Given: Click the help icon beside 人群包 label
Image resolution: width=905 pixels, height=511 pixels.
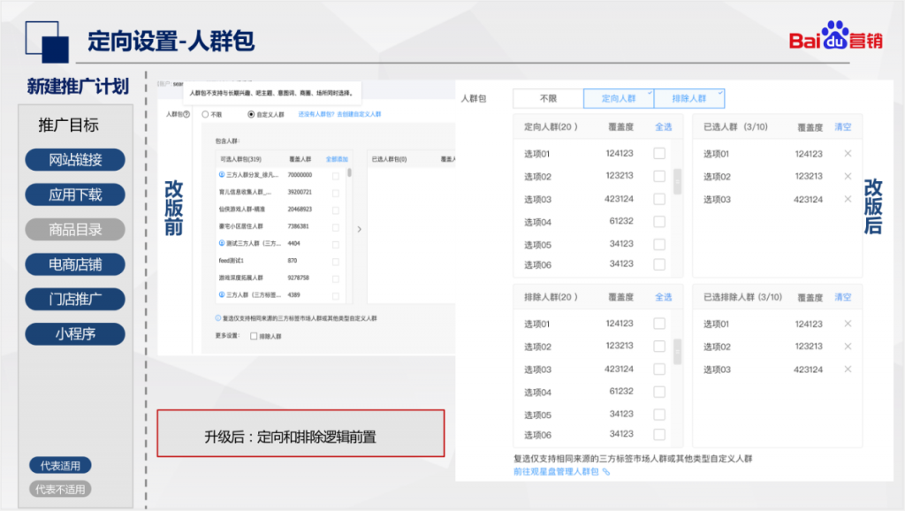Looking at the screenshot, I should (186, 114).
